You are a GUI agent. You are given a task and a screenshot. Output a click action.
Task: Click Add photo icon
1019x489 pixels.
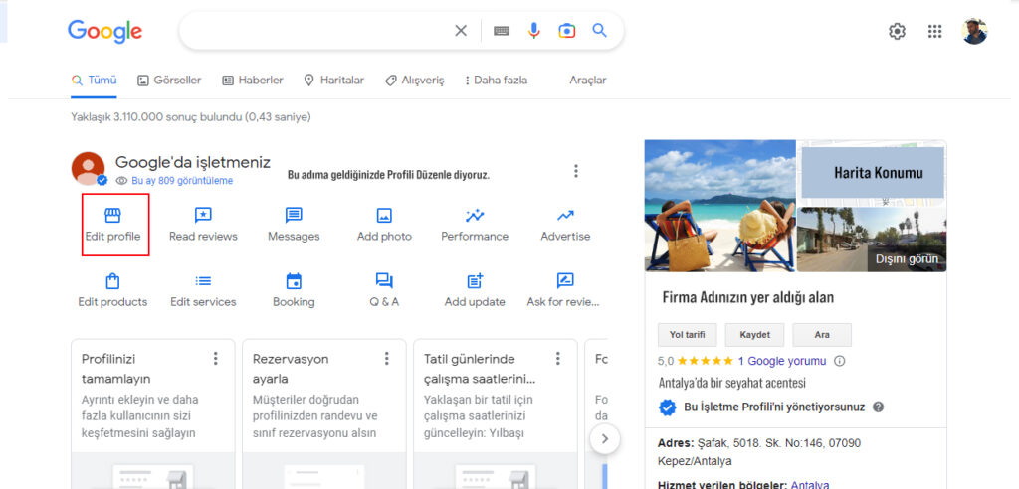[384, 216]
